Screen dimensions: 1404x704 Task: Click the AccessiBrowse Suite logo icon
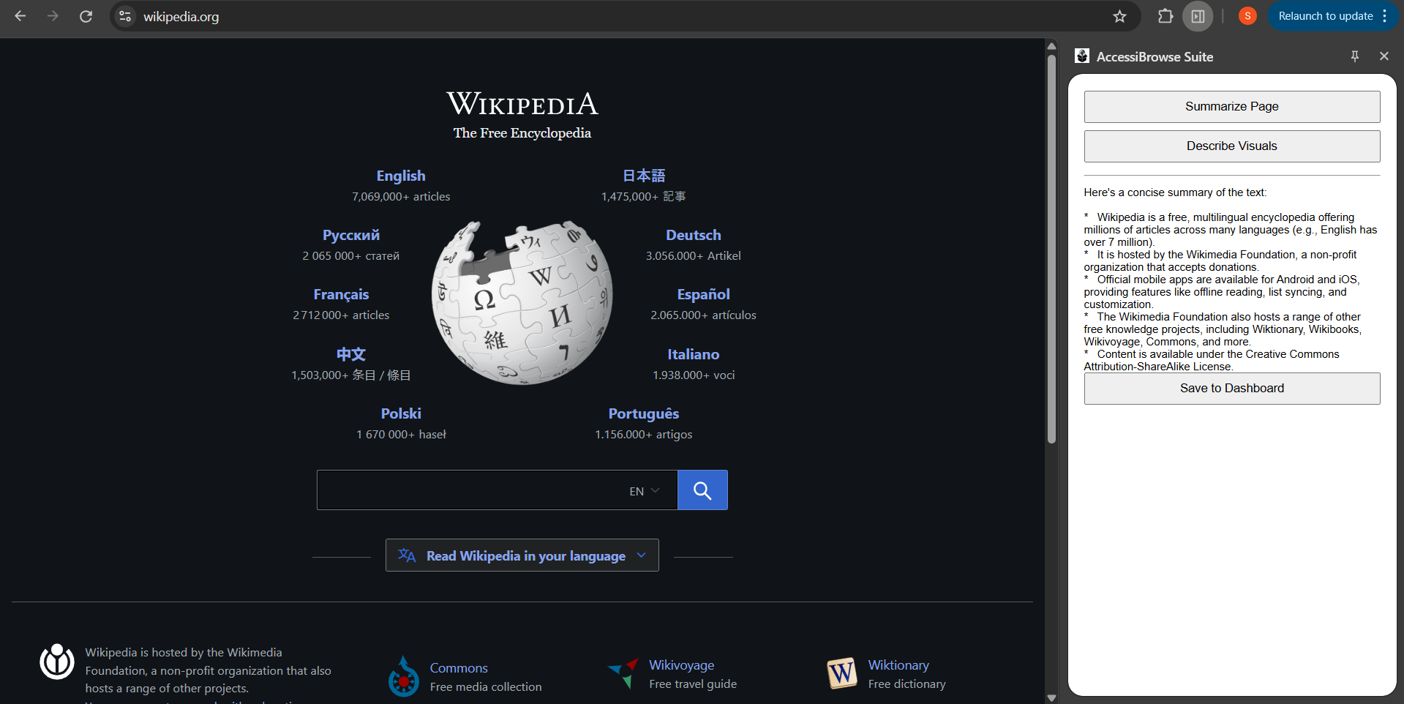[1082, 56]
